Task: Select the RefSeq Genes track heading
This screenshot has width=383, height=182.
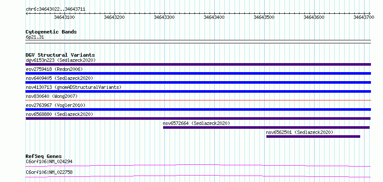Action: point(44,156)
